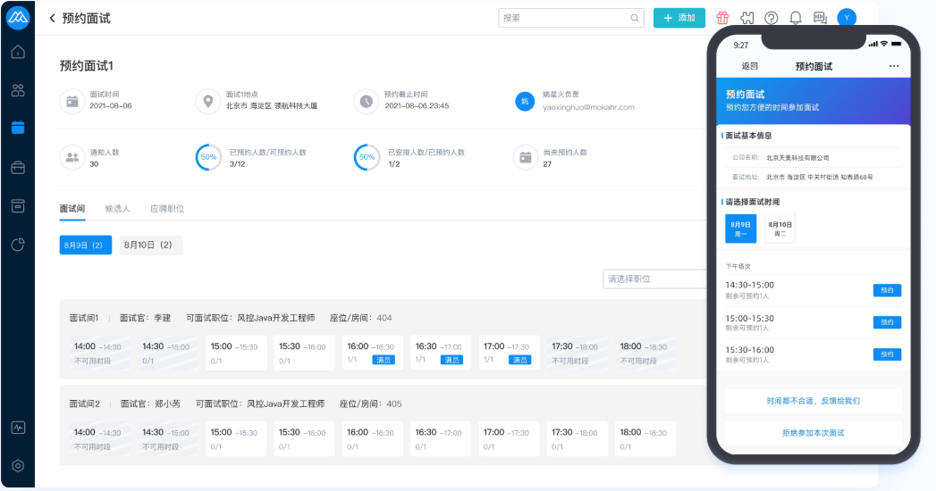Open the candidates (people) sidebar icon

pos(18,90)
